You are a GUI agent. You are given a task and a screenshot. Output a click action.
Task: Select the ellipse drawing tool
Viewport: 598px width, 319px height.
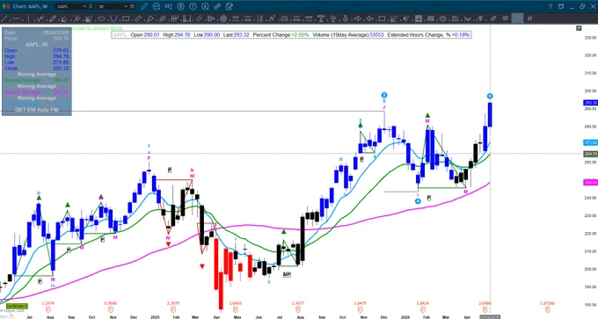pyautogui.click(x=101, y=18)
